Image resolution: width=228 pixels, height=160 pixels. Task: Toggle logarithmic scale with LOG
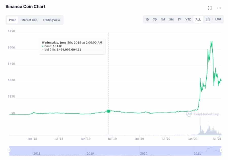pyautogui.click(x=218, y=19)
